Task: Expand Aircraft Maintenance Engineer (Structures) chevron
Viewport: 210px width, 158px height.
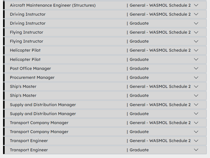Action: click(x=196, y=5)
